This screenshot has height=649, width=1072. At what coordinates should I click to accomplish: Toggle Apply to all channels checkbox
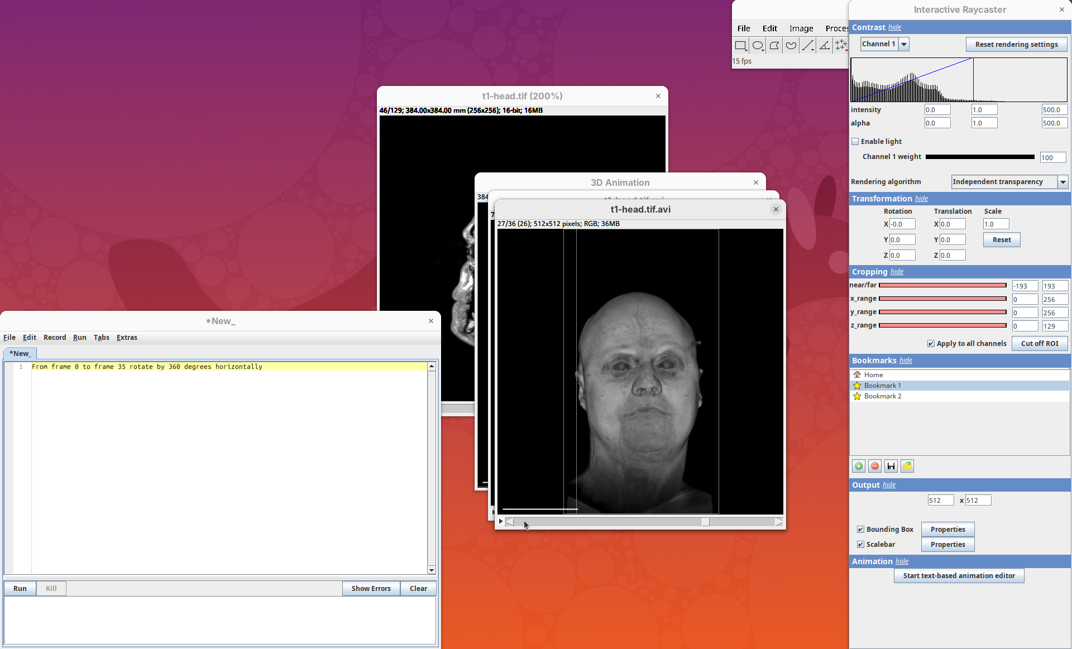coord(931,344)
